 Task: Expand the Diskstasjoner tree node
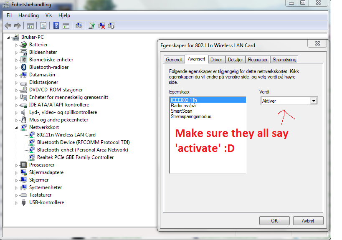16,83
